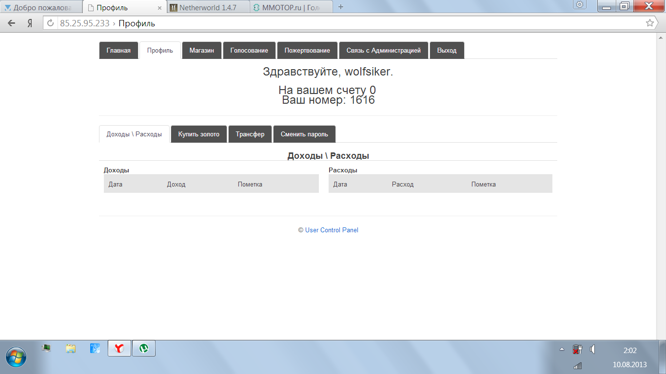Viewport: 666px width, 374px height.
Task: Switch to the MMOTOP.ru browser tab
Action: [x=292, y=7]
